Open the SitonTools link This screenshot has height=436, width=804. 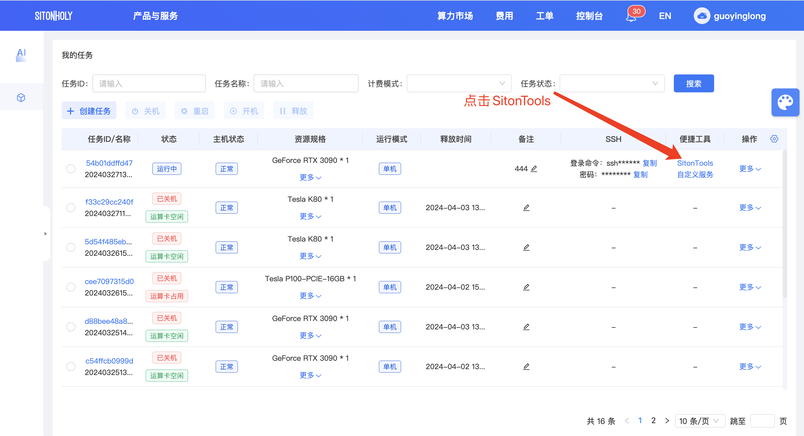pyautogui.click(x=695, y=163)
